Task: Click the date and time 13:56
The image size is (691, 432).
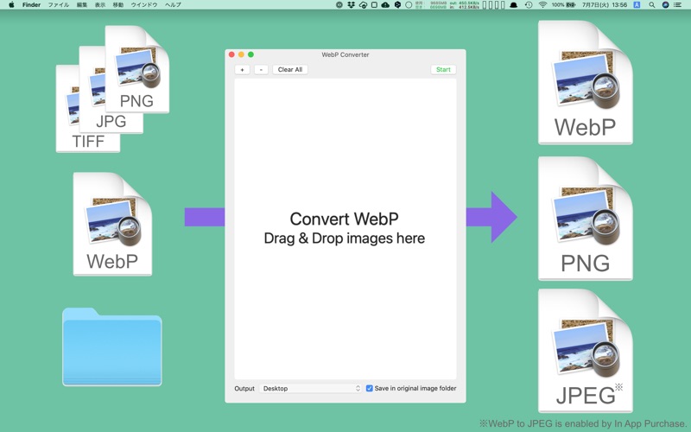Action: tap(605, 5)
